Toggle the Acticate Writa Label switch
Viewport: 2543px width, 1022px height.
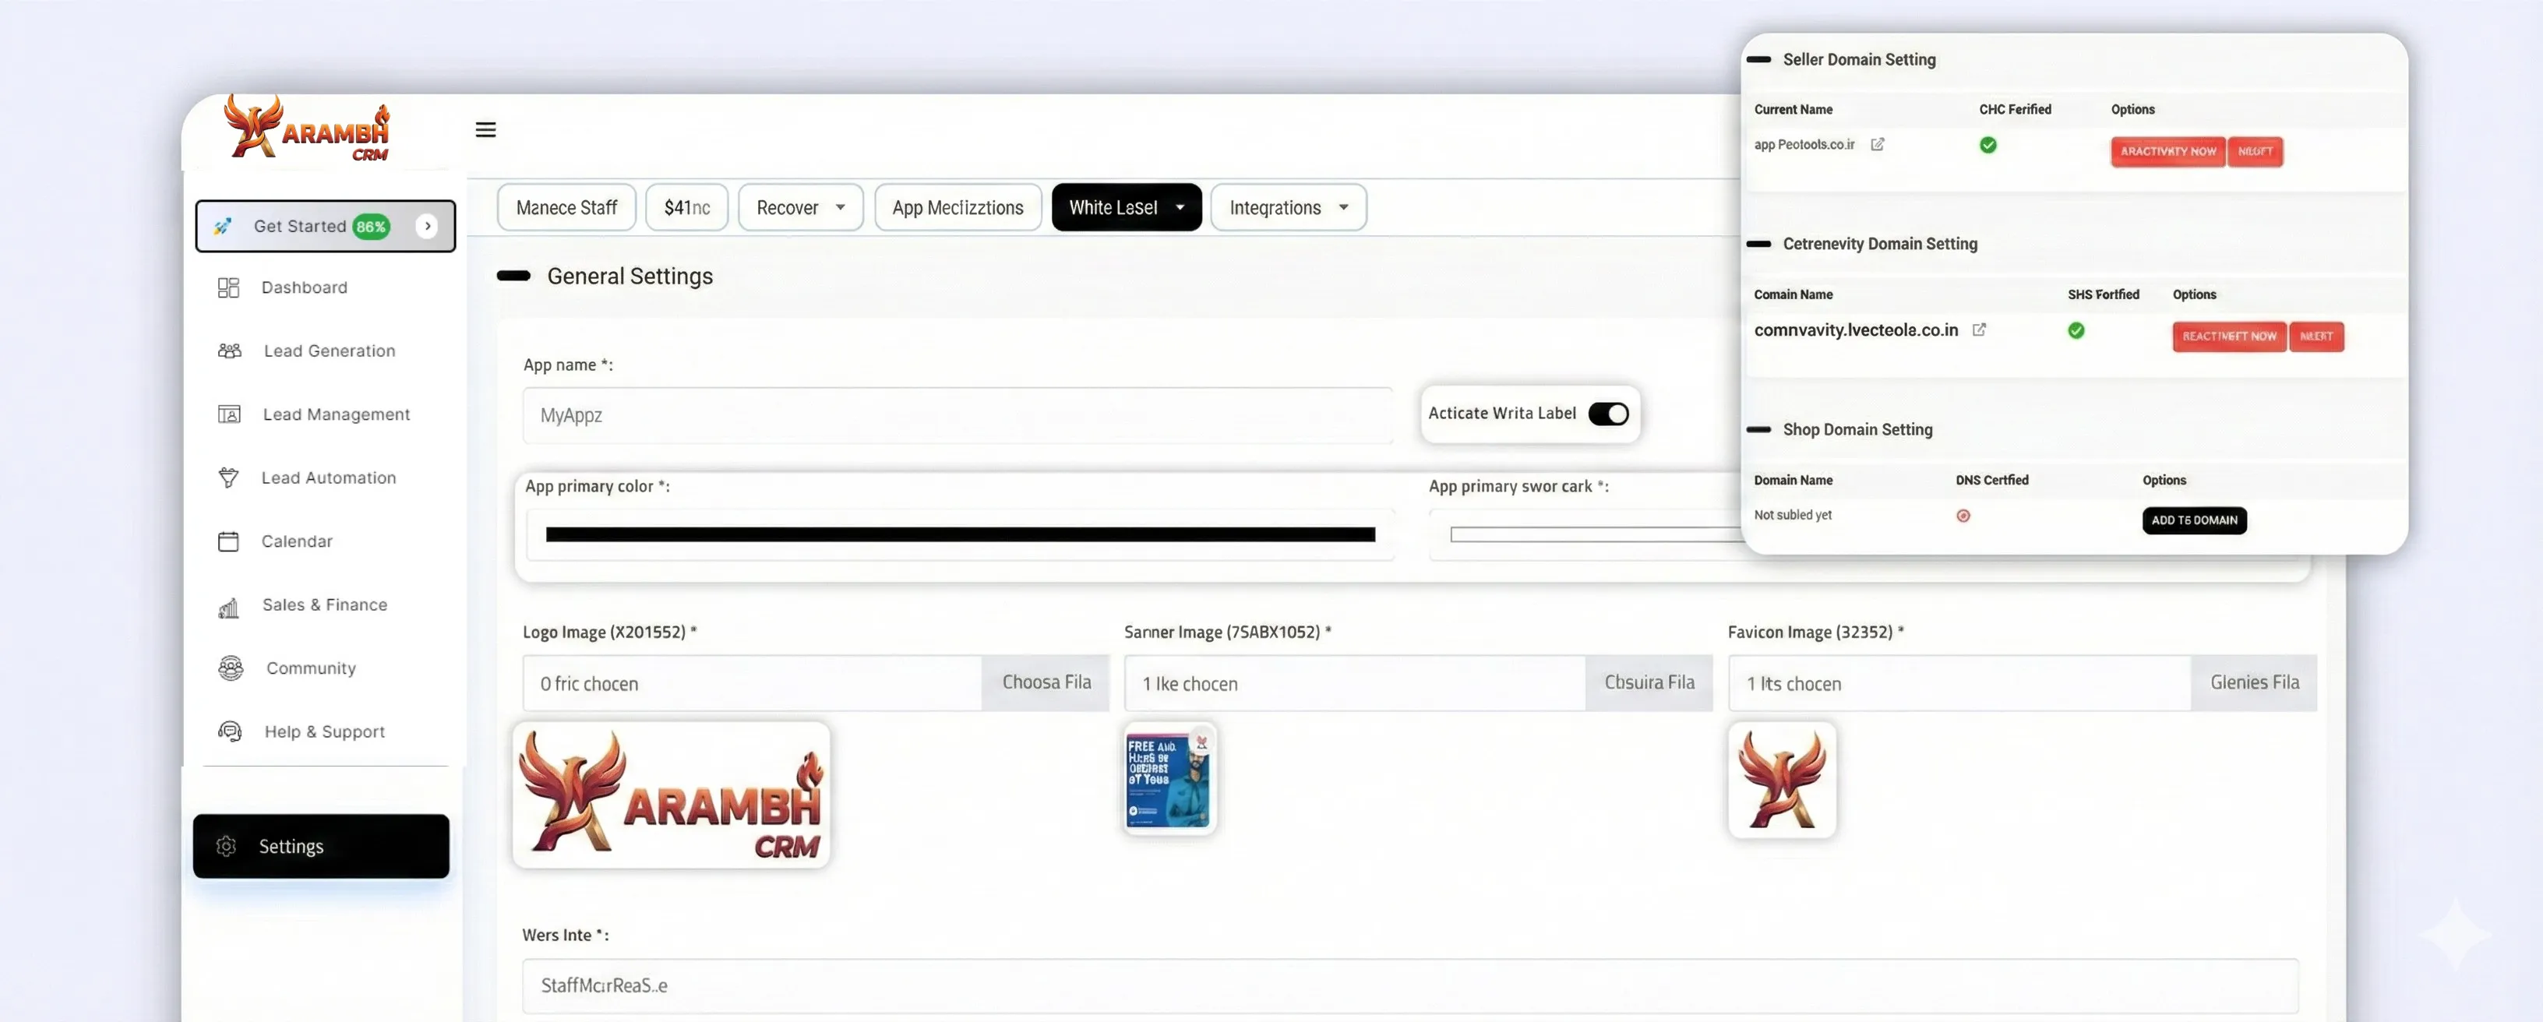[1607, 414]
